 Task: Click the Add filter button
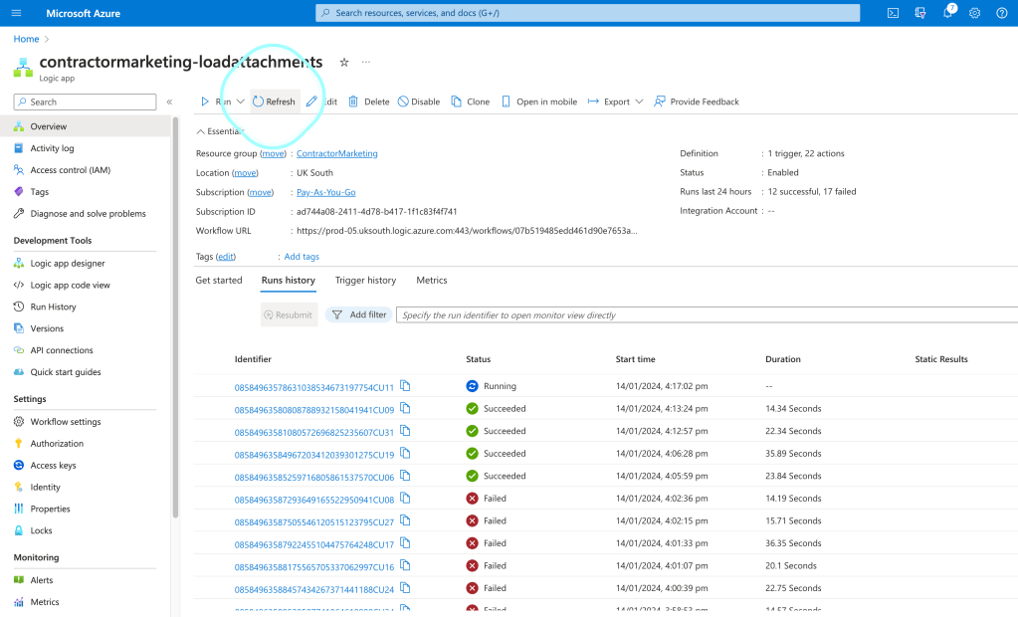coord(359,315)
